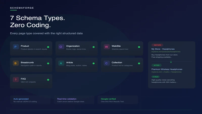Click 'Brand, logo, social links' description
The width and height of the screenshot is (202, 114).
76,49
